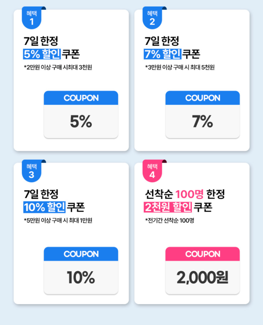
Task: Select the highlighted 10% 할인 text
Action: click(44, 207)
